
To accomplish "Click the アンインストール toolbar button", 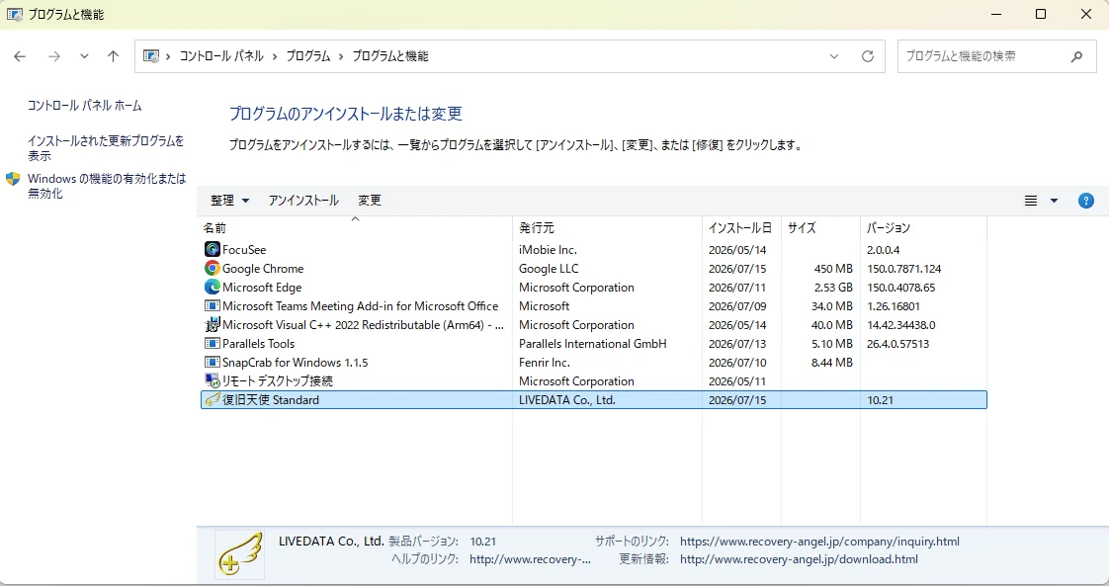I will click(x=303, y=201).
